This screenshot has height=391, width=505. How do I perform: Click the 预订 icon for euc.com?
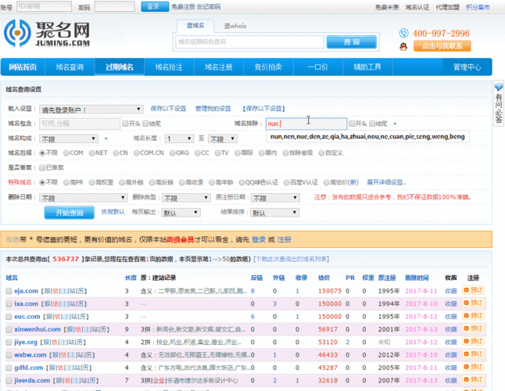473,316
